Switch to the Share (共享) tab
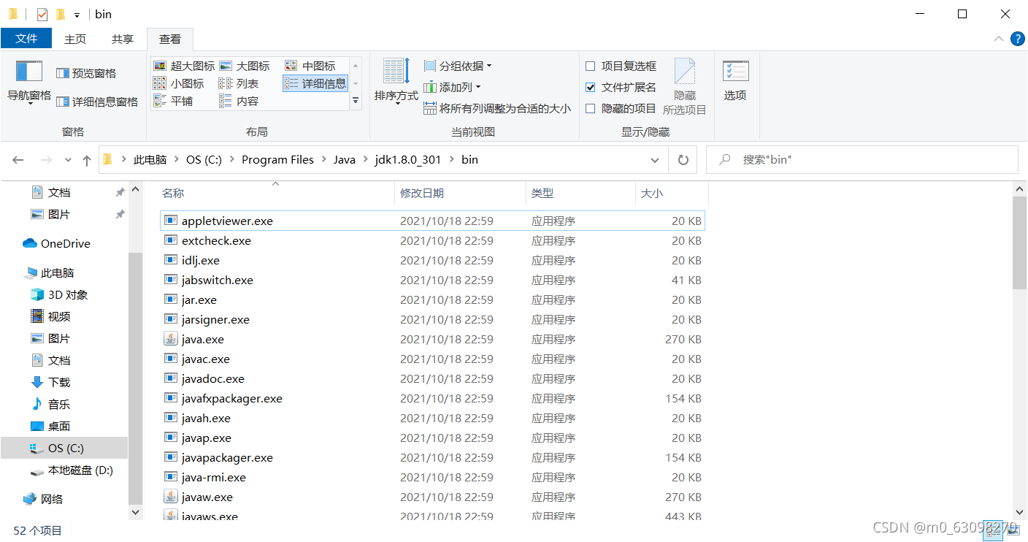Image resolution: width=1028 pixels, height=542 pixels. point(123,39)
